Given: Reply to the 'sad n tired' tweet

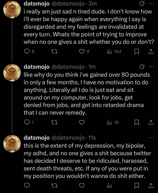Looking at the screenshot, I should click(x=27, y=51).
